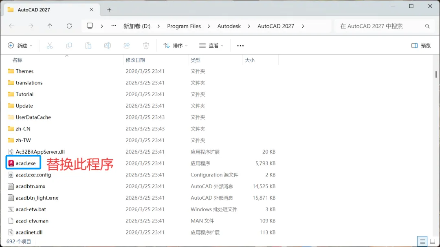Viewport: 440px width, 247px height.
Task: Click the Configuration 源文件 type cell
Action: pyautogui.click(x=214, y=175)
